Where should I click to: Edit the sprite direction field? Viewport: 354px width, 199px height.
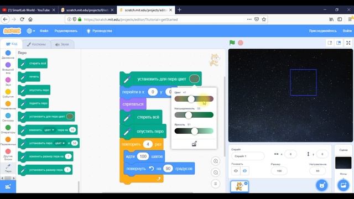[317, 171]
